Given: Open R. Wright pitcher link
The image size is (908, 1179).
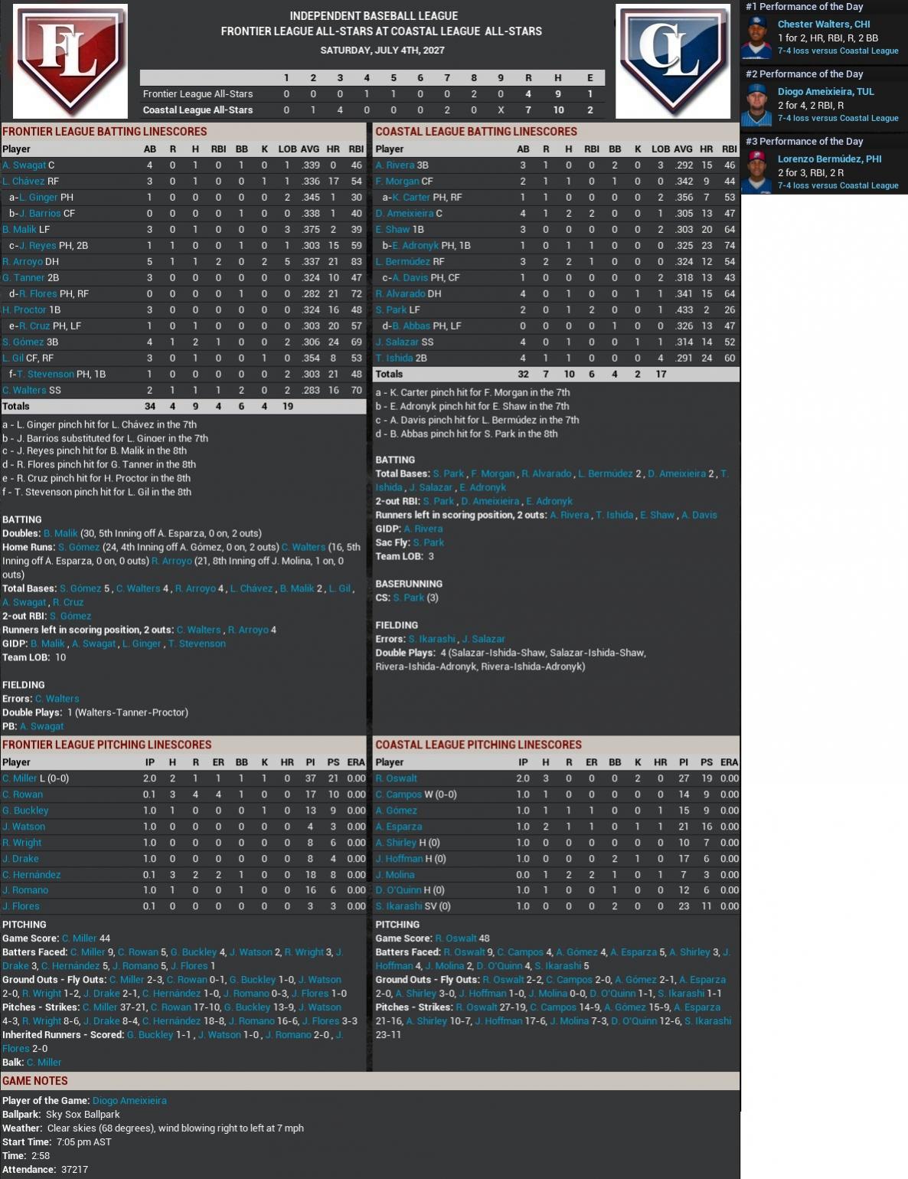Looking at the screenshot, I should 22,843.
